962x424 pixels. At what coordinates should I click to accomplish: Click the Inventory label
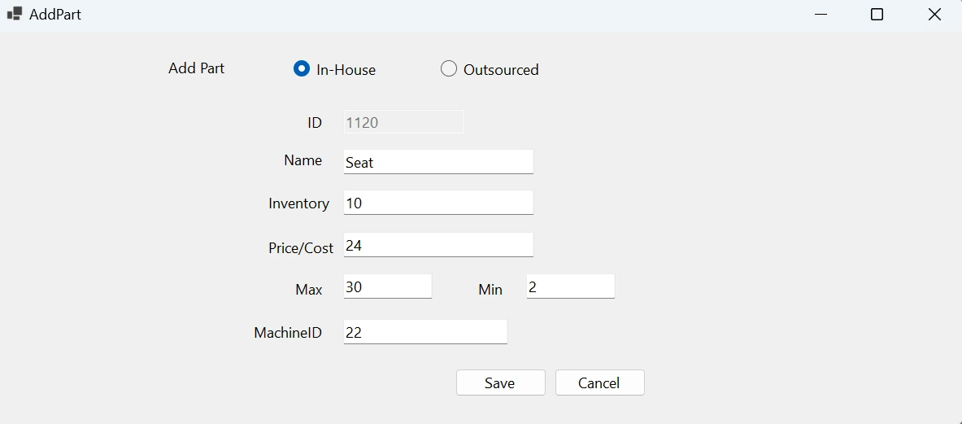298,203
